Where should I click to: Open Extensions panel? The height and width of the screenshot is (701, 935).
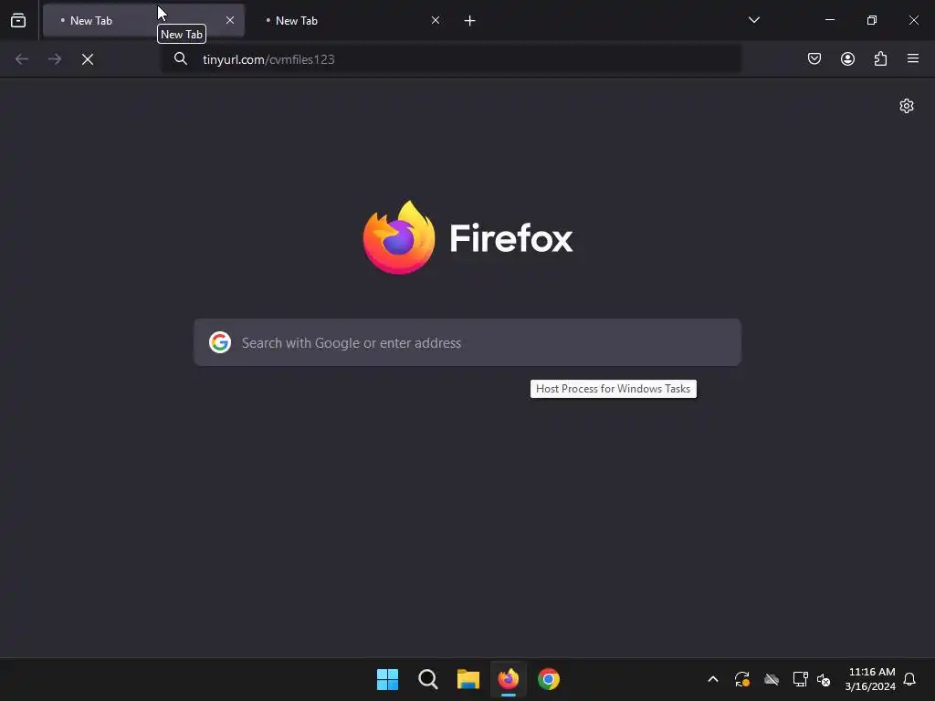point(880,58)
